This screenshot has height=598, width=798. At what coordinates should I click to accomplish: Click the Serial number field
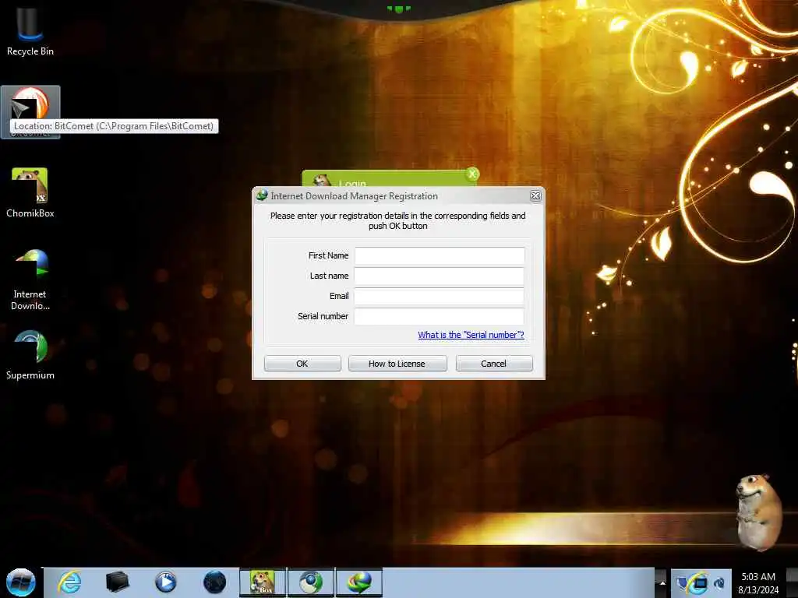pos(440,316)
